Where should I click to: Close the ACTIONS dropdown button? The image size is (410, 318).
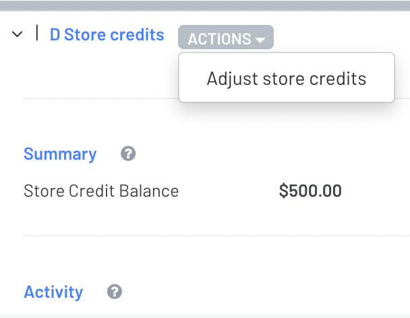click(x=226, y=37)
